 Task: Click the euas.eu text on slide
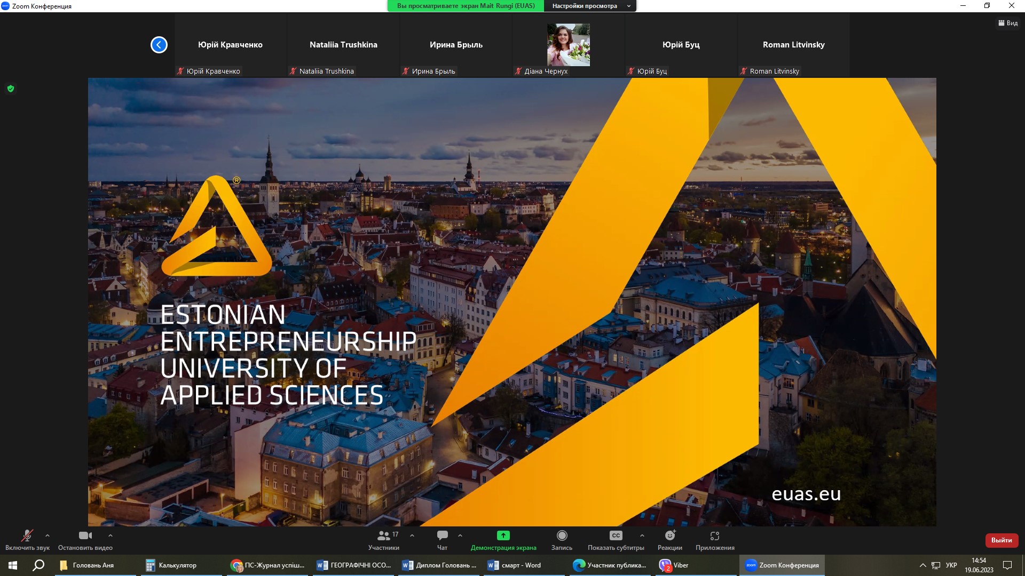click(x=806, y=494)
